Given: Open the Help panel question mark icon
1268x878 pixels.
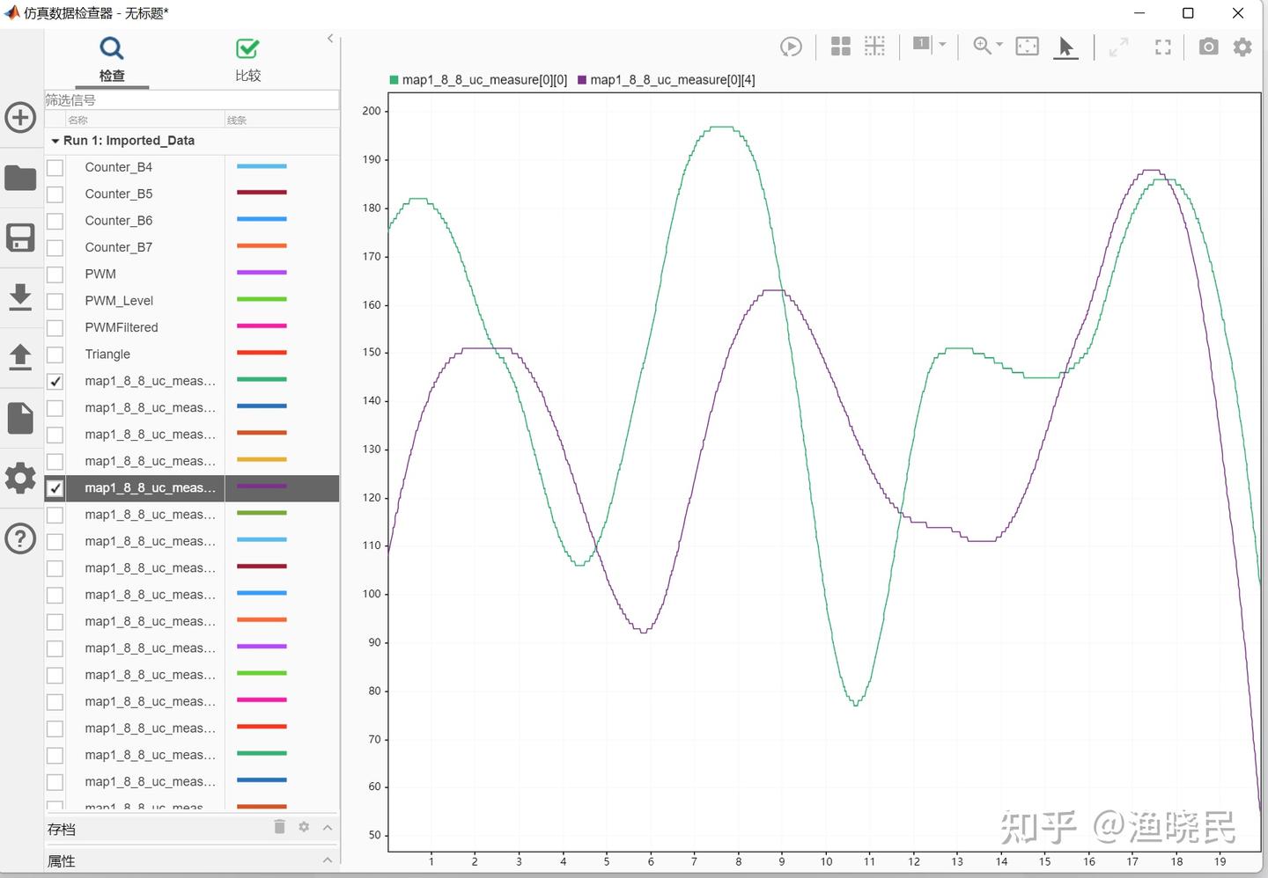Looking at the screenshot, I should pos(20,538).
